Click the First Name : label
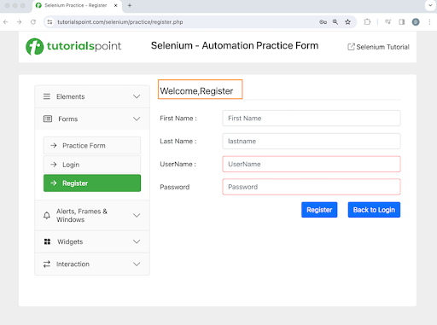437x325 pixels. [178, 119]
